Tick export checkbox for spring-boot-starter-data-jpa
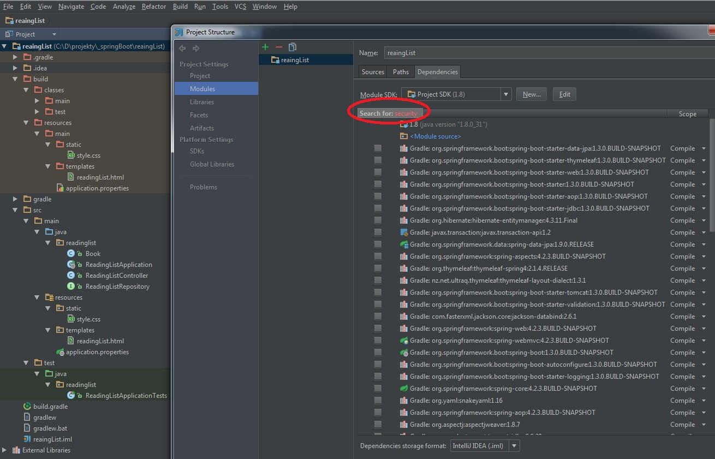The height and width of the screenshot is (459, 715). pyautogui.click(x=378, y=148)
